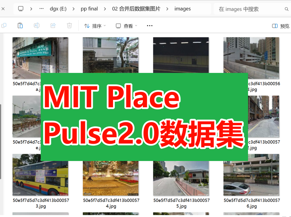291x217 pixels.
Task: Open the 查看 view dropdown
Action: pos(126,26)
